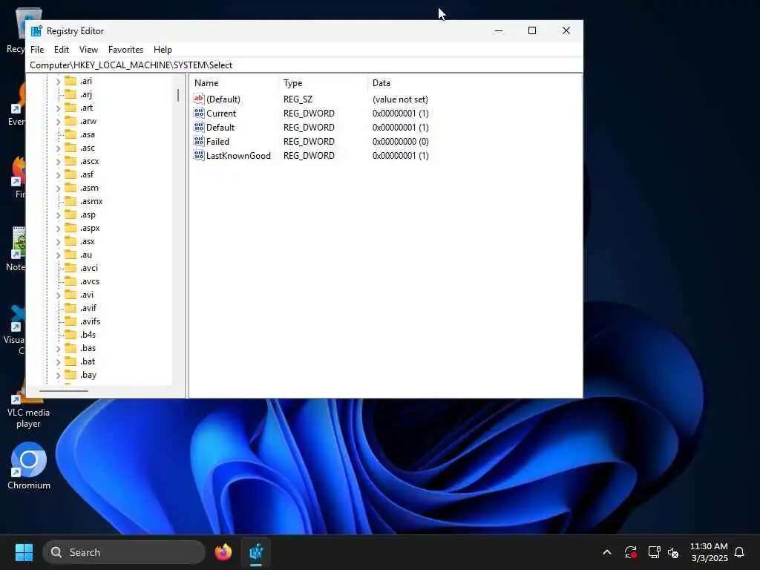Expand the .ascx tree node
Screen dimensions: 760x570
(58, 161)
